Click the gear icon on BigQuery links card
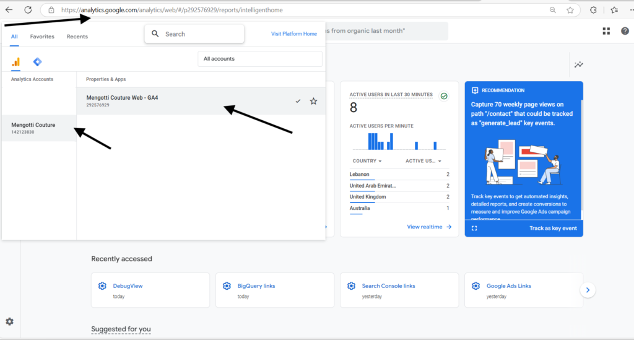This screenshot has width=634, height=340. coord(227,286)
